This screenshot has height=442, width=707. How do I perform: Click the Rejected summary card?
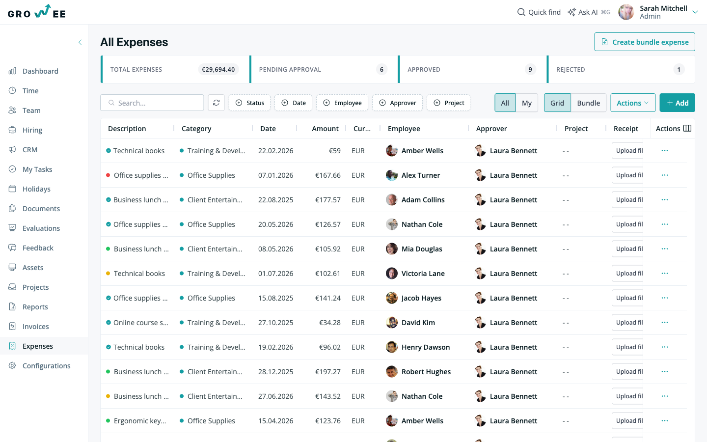click(x=621, y=69)
